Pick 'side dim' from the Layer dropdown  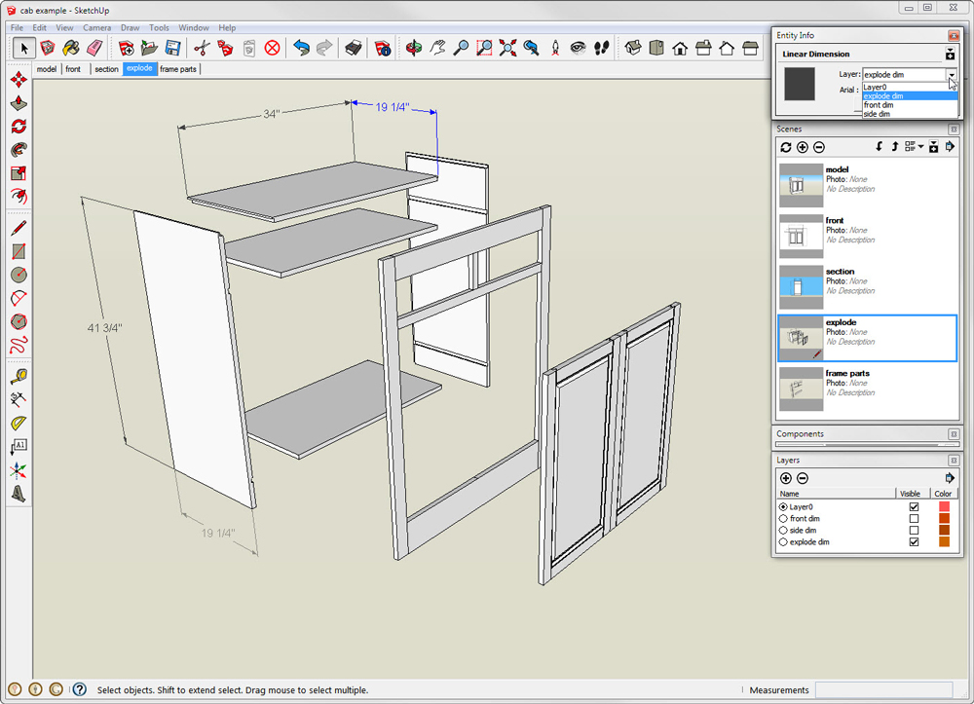pyautogui.click(x=877, y=114)
